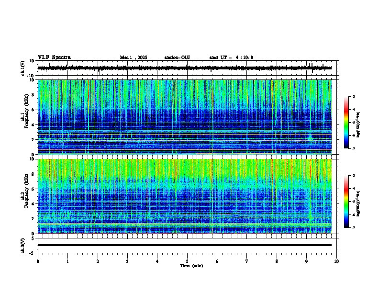
Task: Click the ch.2 colorbar PSD unit label
Action: (358, 204)
